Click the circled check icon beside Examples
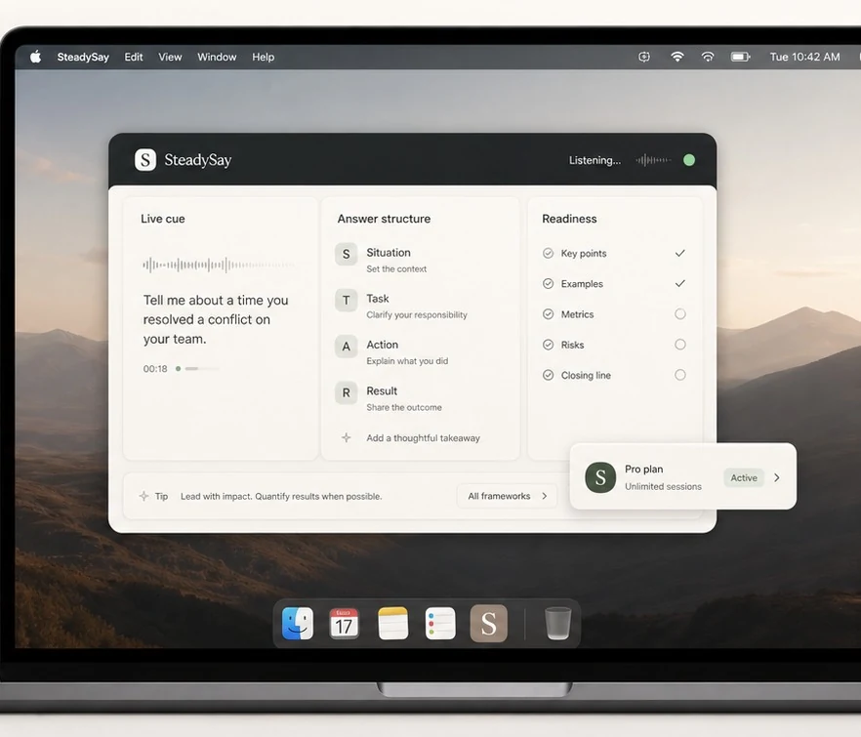 click(x=548, y=283)
